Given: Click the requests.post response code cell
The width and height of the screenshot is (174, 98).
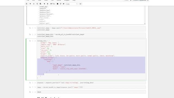Looking at the screenshot, I should coord(91,83).
